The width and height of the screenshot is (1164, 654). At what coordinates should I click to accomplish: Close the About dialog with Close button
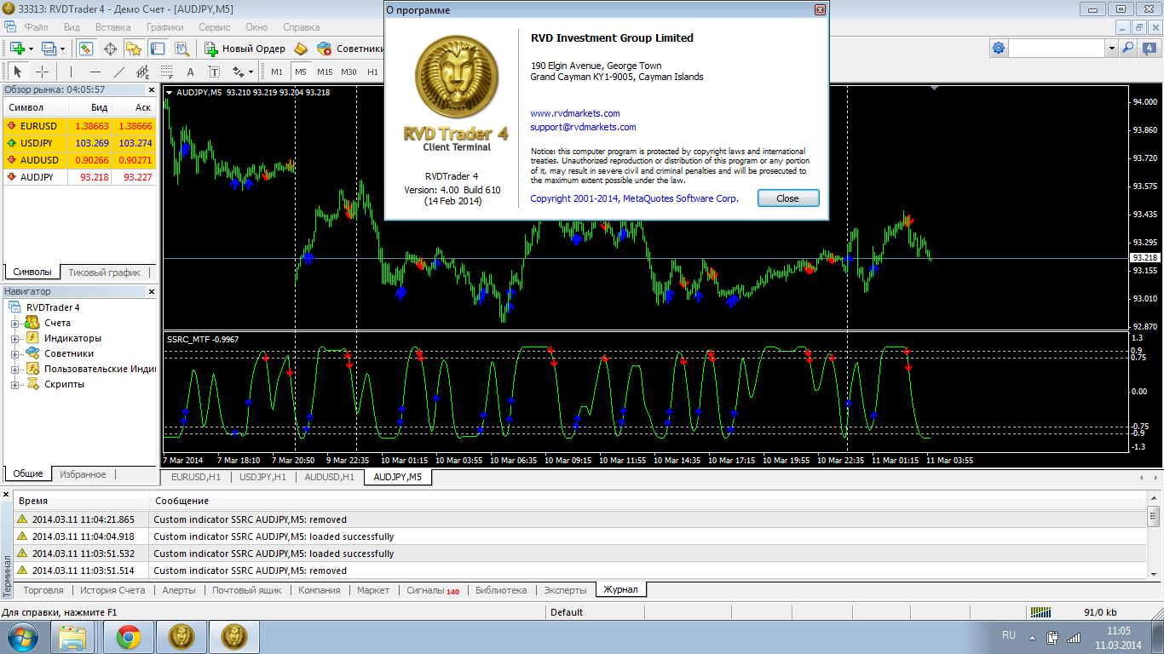[x=788, y=198]
